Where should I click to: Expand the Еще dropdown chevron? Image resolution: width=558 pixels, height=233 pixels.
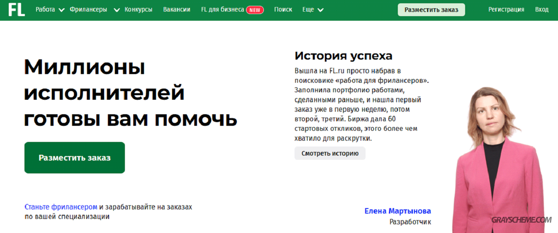pos(320,10)
